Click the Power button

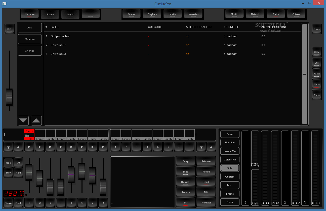tap(317, 29)
